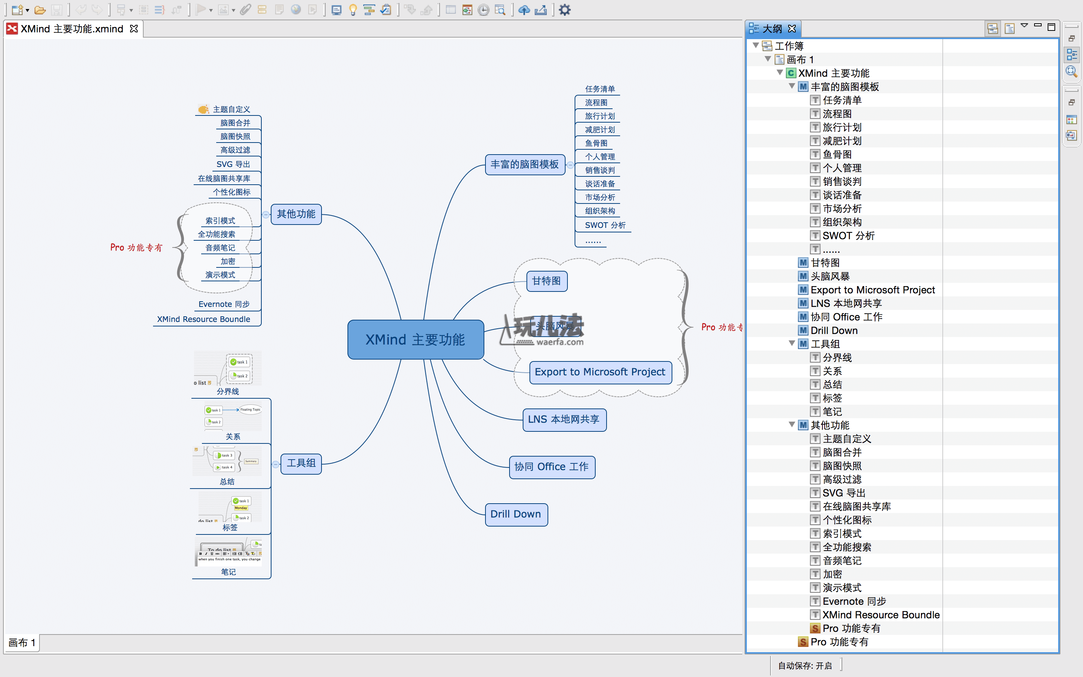Screen dimensions: 1083x677
Task: Select the 画布 1 sheet tab
Action: 22,642
